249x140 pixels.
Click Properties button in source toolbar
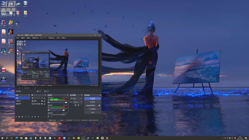point(39,91)
